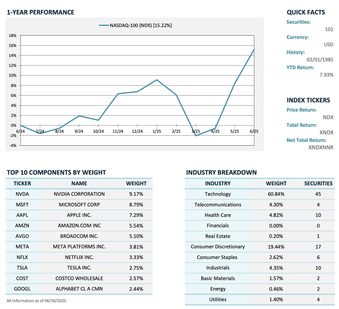This screenshot has width=339, height=309.
Task: Click the 'Consumer Discretionary' industry label
Action: tap(218, 247)
